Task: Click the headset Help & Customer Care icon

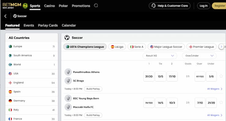Action: click(154, 6)
